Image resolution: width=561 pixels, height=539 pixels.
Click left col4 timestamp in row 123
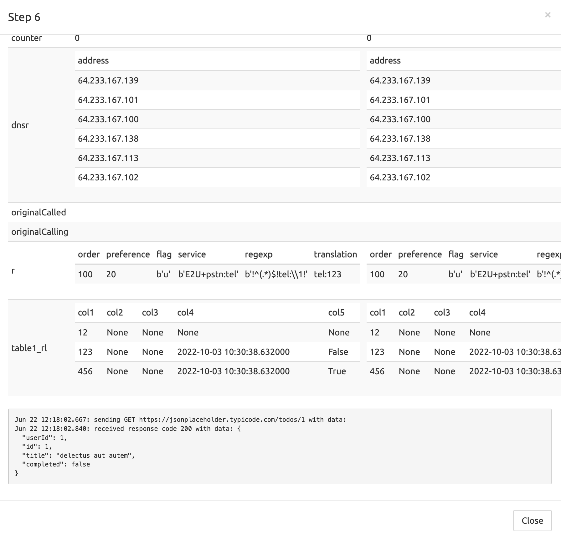point(233,352)
